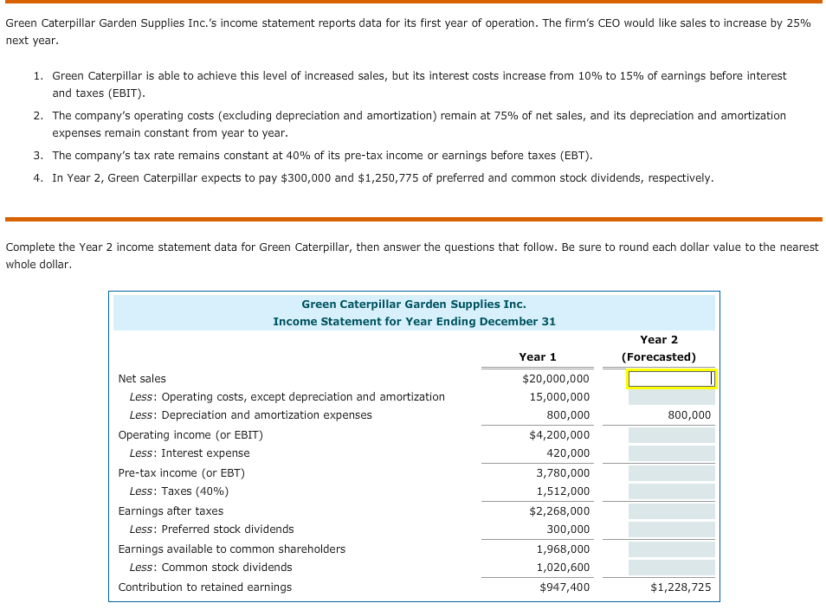Click Year 1 value $2,268,000
The width and height of the screenshot is (826, 616).
[x=559, y=510]
